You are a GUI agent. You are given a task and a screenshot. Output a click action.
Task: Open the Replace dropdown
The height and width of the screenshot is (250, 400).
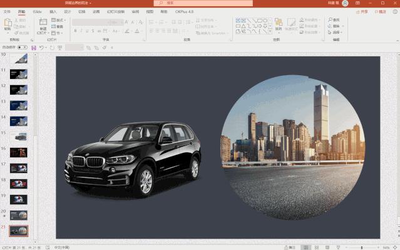pos(336,26)
